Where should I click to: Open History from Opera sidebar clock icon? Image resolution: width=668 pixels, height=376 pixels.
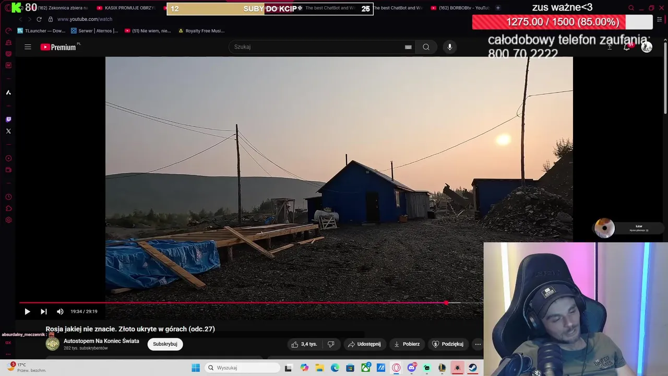(8, 197)
